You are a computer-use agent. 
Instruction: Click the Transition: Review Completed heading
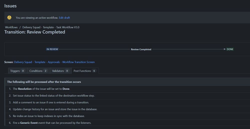pos(35,32)
